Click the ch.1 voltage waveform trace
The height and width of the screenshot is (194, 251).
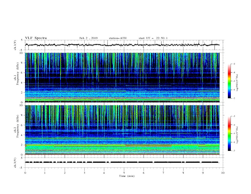point(122,45)
